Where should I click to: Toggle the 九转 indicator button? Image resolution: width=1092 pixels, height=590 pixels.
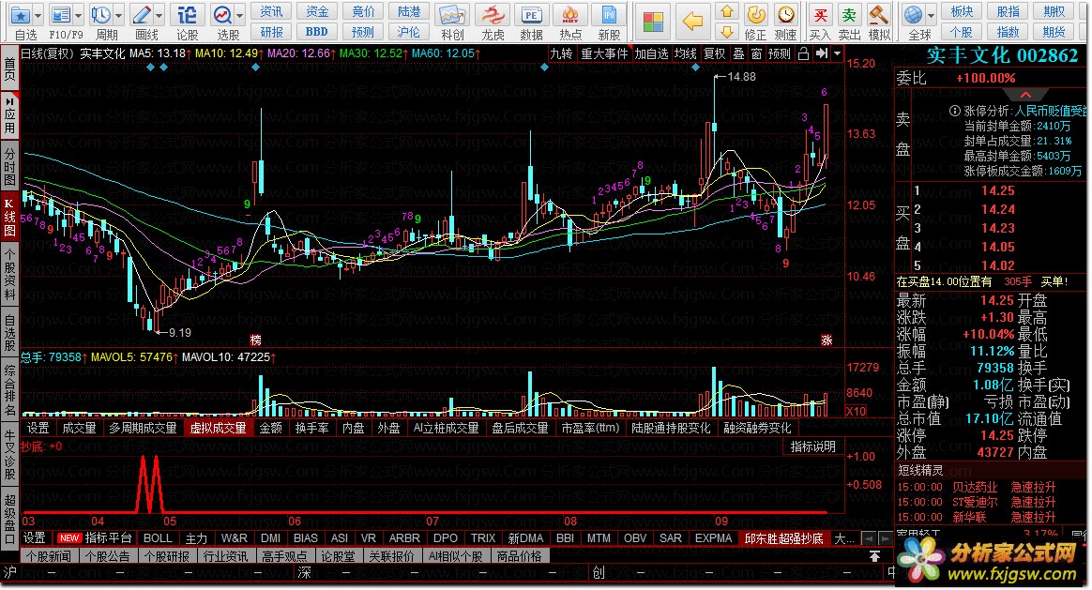pos(561,53)
